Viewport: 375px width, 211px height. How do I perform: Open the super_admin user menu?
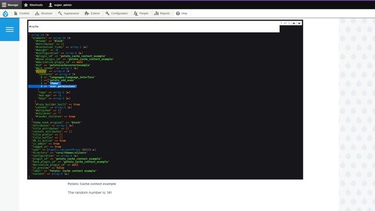[60, 5]
